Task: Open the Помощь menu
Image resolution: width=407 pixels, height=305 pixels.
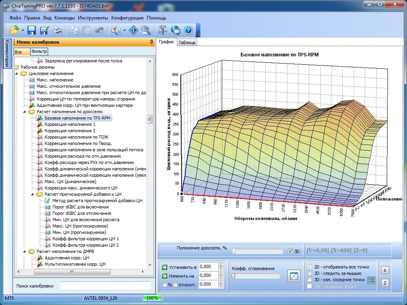Action: click(x=157, y=18)
